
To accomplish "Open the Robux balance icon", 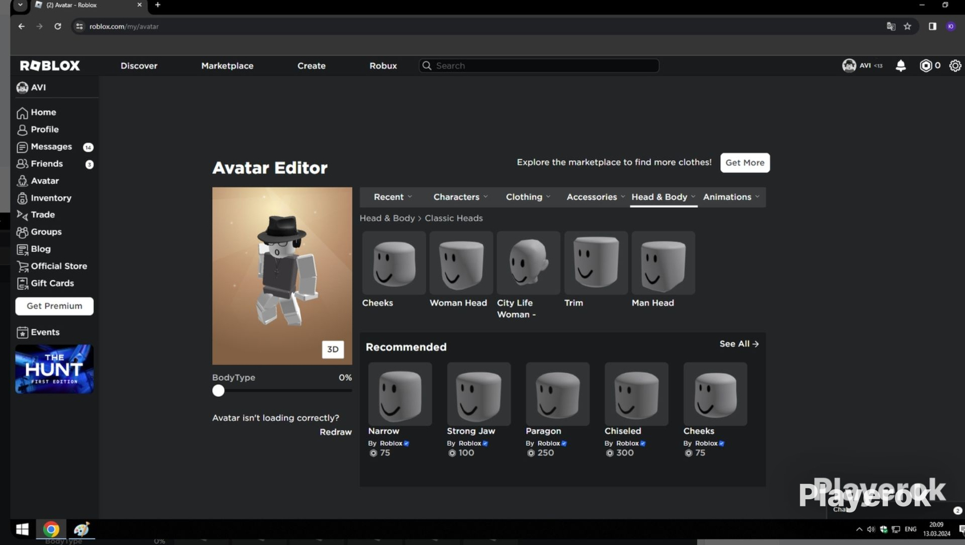I will coord(926,65).
